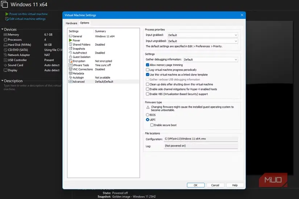Screen dimensions: 299x199
Task: Click the Guest Isolation lock icon
Action: (71, 57)
